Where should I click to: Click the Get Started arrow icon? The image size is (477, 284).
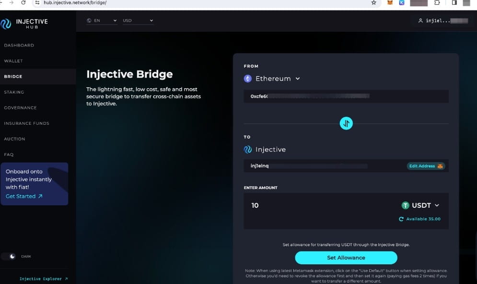[x=40, y=196]
